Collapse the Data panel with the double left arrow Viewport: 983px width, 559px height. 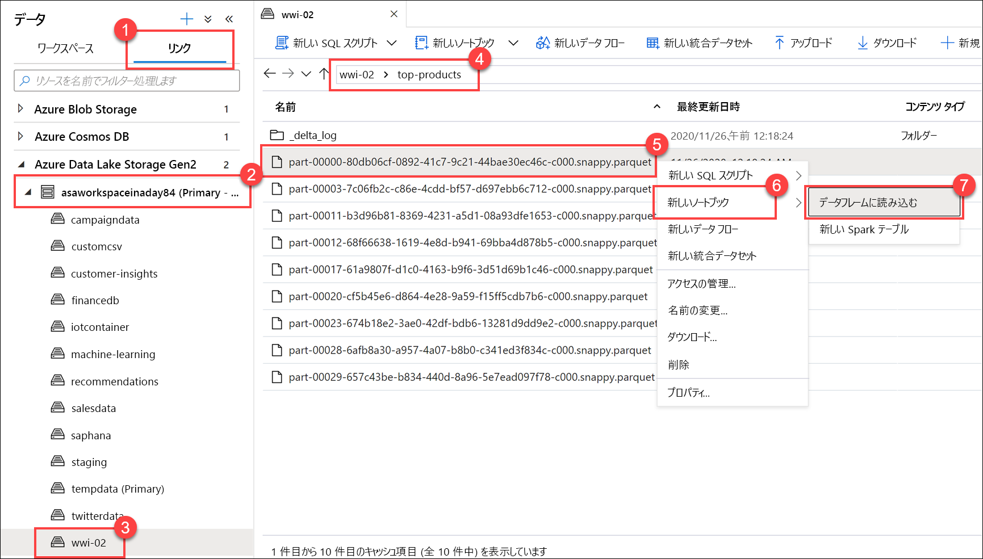[229, 19]
